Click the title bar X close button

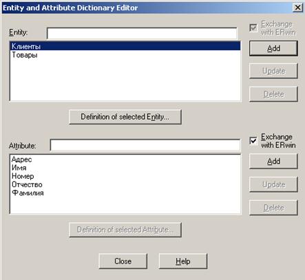coord(297,8)
